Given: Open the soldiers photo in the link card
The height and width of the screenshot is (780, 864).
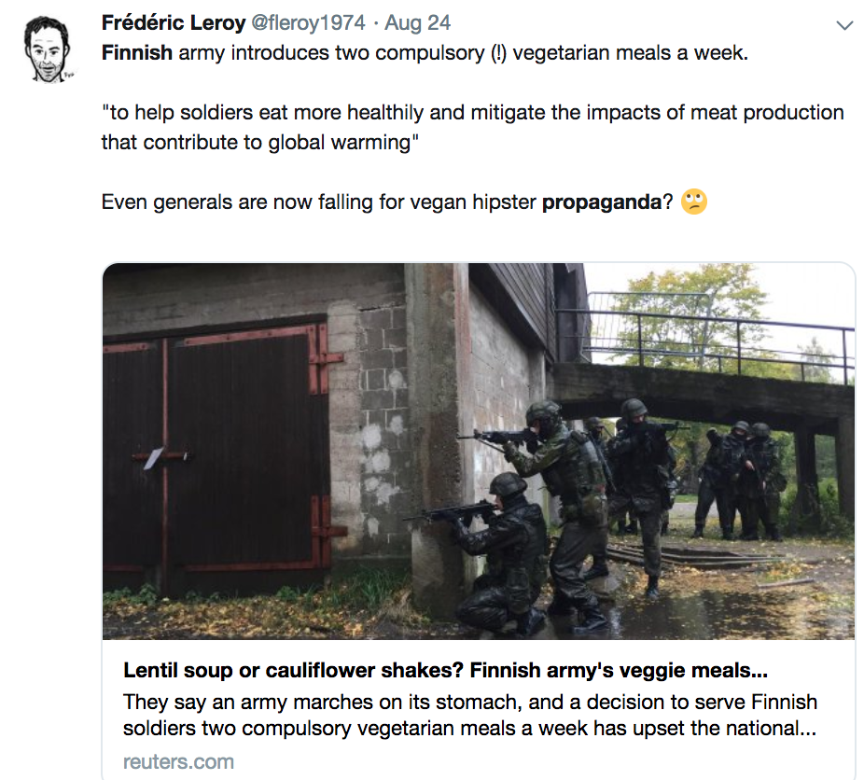Looking at the screenshot, I should pos(478,451).
